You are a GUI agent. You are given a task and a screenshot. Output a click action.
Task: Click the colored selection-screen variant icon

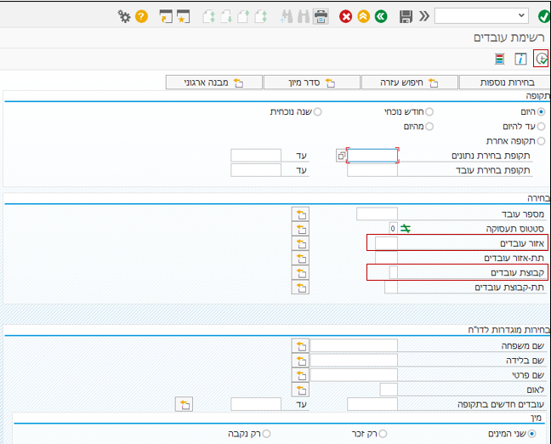[x=499, y=59]
